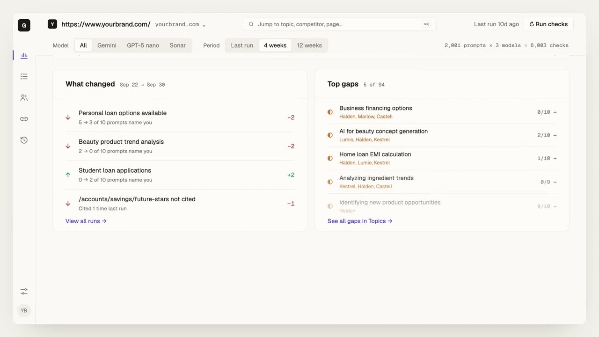This screenshot has width=599, height=337.
Task: Click the Run checks button
Action: (x=548, y=24)
